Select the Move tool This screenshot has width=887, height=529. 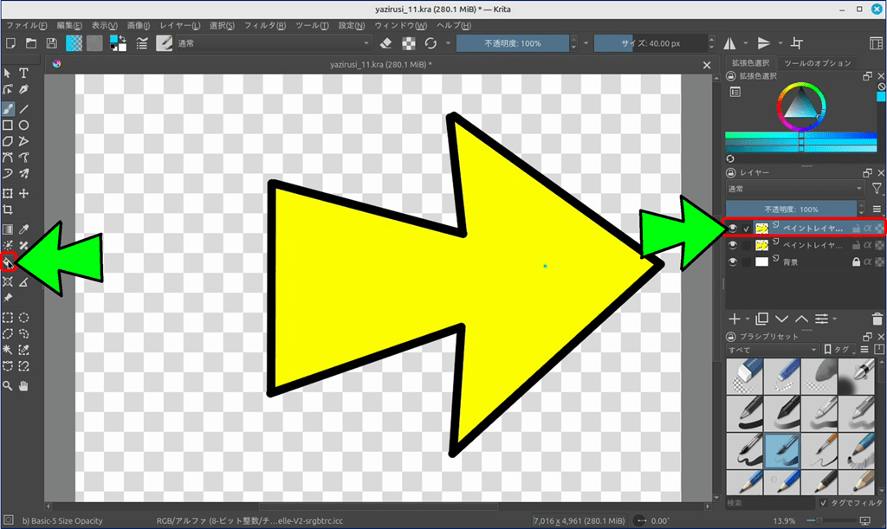24,194
